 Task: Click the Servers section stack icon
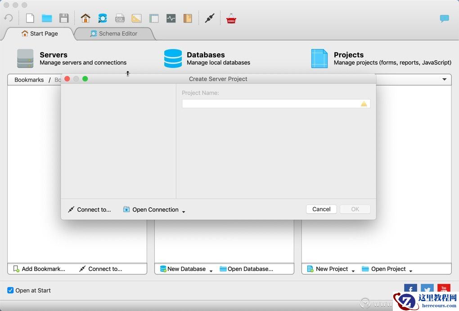(25, 58)
